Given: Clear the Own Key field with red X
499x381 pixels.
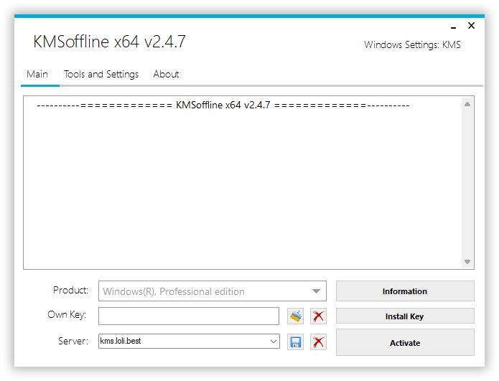Looking at the screenshot, I should [x=318, y=316].
